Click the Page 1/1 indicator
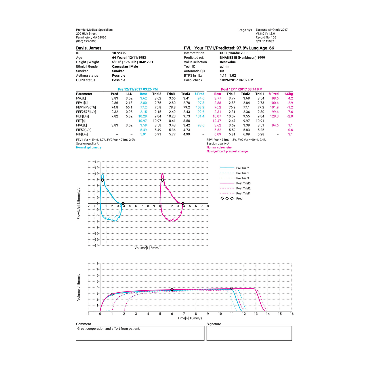 tap(245, 30)
